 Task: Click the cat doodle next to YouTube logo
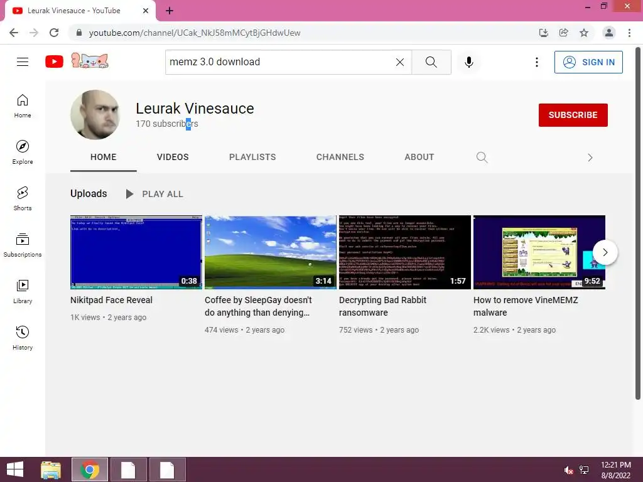point(90,61)
